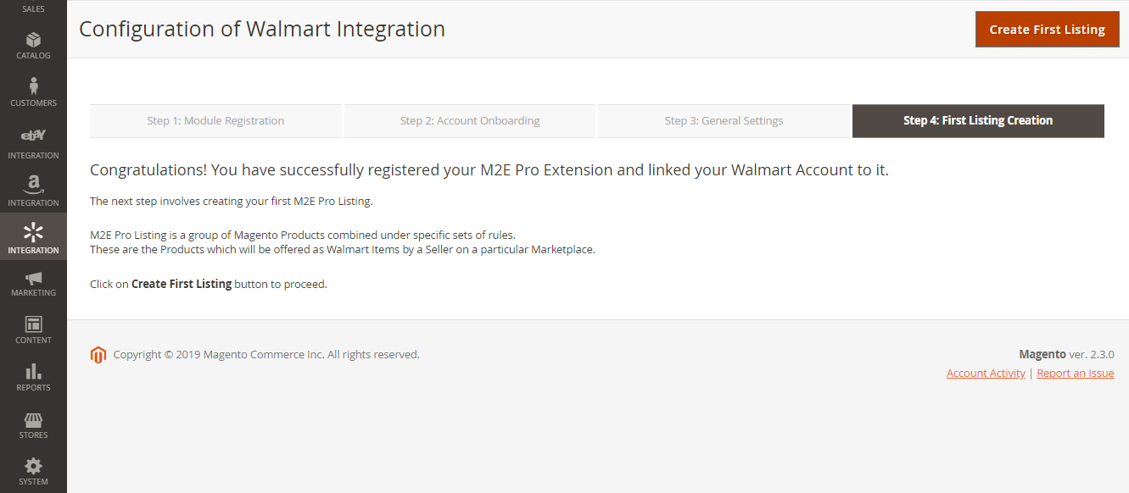Open the Content layout icon
This screenshot has width=1129, height=493.
[x=33, y=325]
